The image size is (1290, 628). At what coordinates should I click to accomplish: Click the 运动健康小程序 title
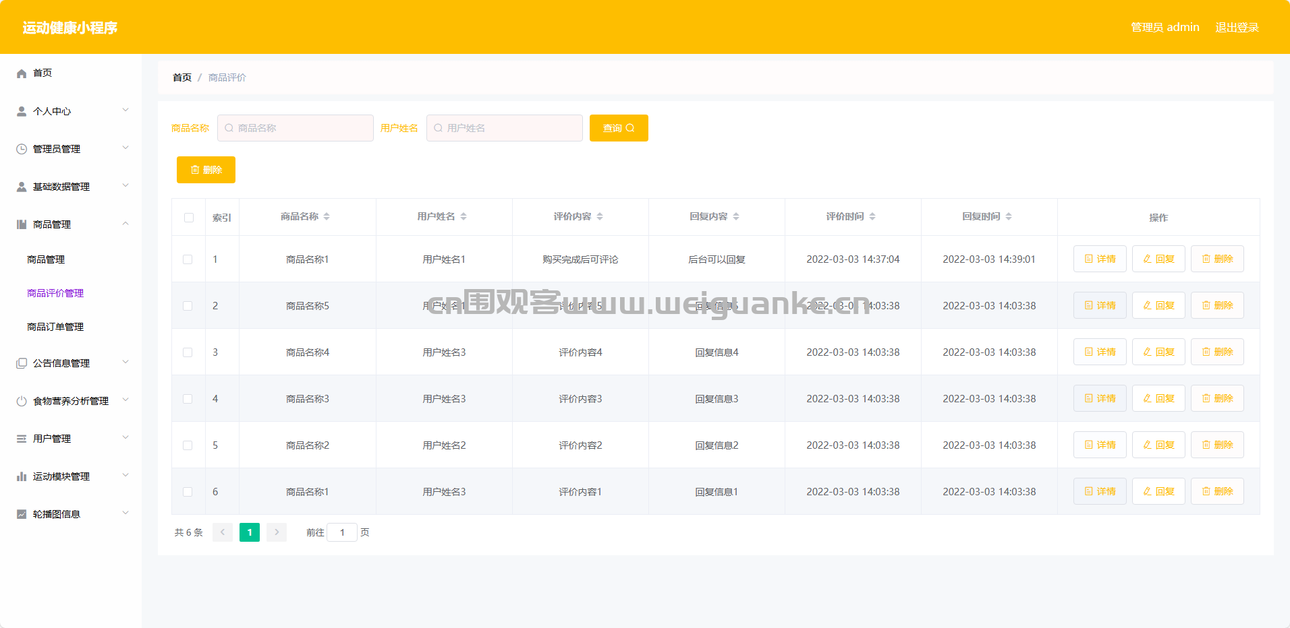pyautogui.click(x=70, y=28)
